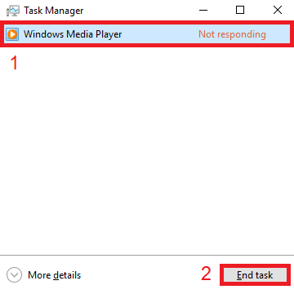This screenshot has height=294, width=294.
Task: Click blank gap between app name and status
Action: pos(160,34)
